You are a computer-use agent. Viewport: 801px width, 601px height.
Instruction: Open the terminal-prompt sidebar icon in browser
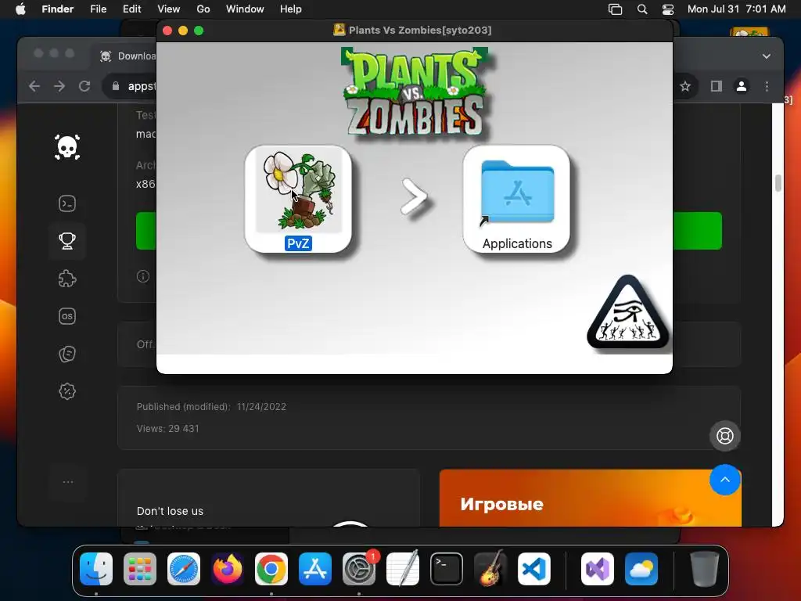[67, 204]
